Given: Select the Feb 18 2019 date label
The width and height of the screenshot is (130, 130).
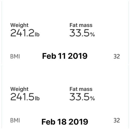Looking at the screenshot, I should pos(65,122).
